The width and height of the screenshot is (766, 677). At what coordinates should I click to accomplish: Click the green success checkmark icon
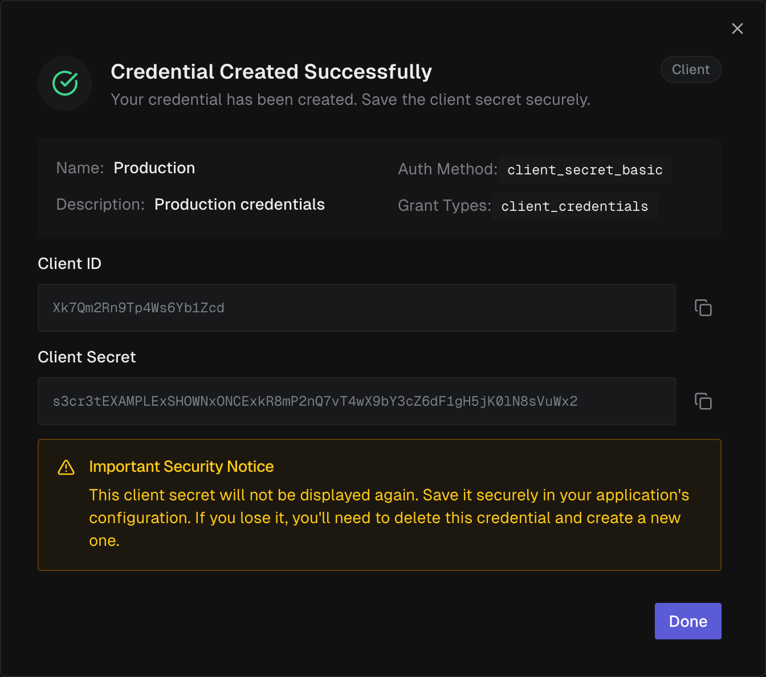click(65, 83)
